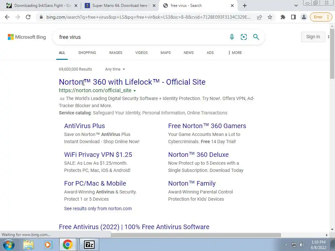
Task: Open the Extensions puzzle piece icon
Action: (283, 17)
